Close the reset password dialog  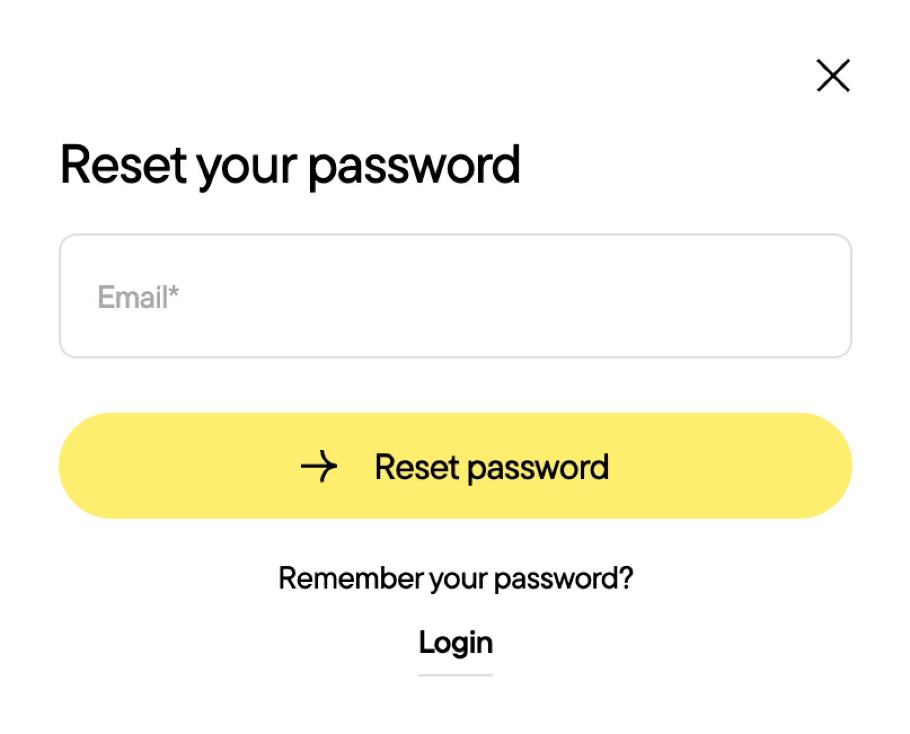[833, 76]
